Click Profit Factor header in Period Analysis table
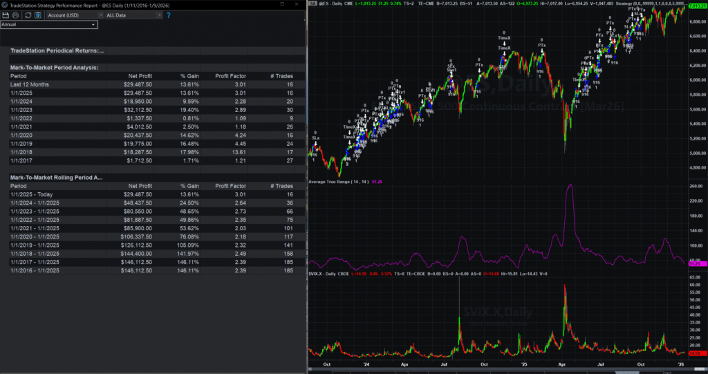This screenshot has height=374, width=708. tap(230, 75)
